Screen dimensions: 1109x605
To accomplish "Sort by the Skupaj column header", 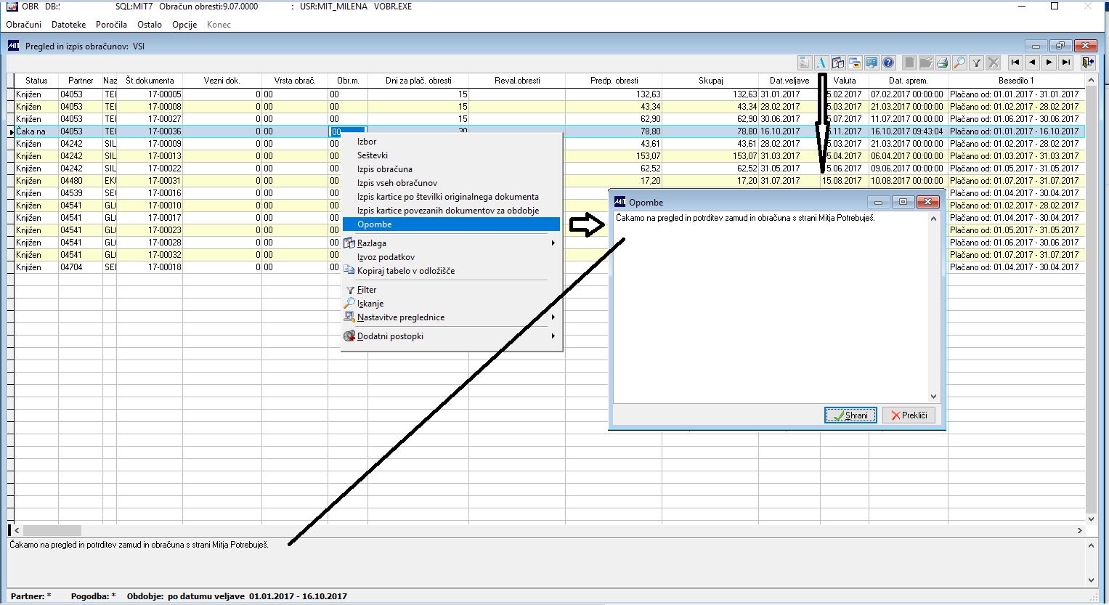I will tap(710, 81).
